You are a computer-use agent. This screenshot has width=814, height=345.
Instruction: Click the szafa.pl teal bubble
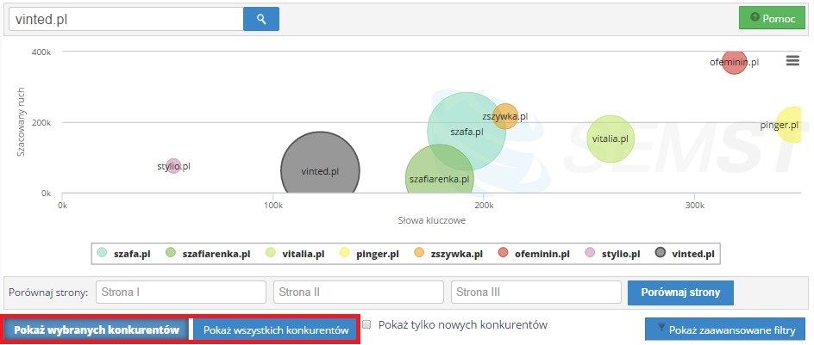[x=466, y=131]
